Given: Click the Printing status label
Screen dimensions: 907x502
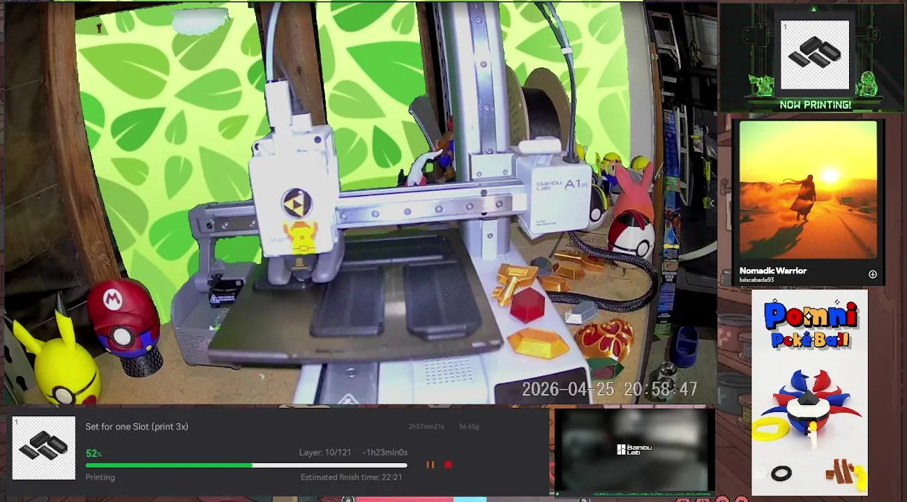Looking at the screenshot, I should (100, 478).
